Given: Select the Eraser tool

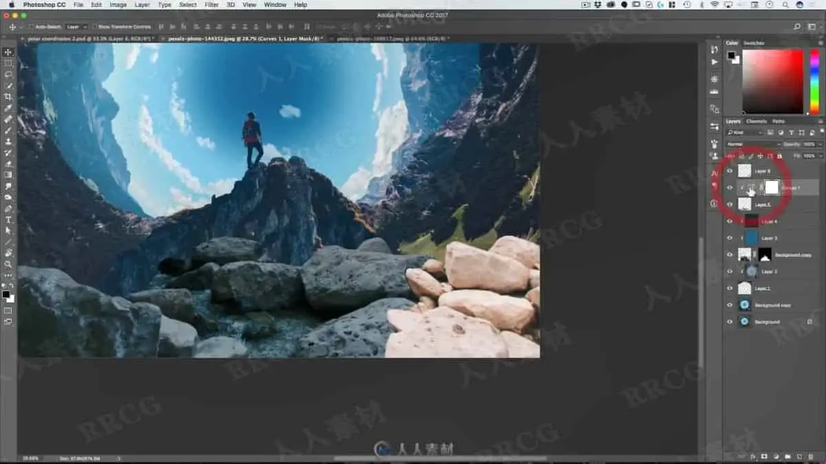Looking at the screenshot, I should click(x=8, y=164).
